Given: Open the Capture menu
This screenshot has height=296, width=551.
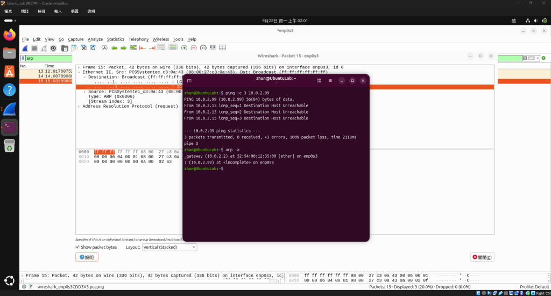Looking at the screenshot, I should 75,39.
